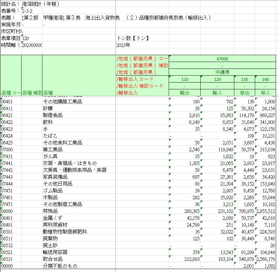Select the 移出 column header
The height and width of the screenshot is (272, 279).
pos(244,93)
